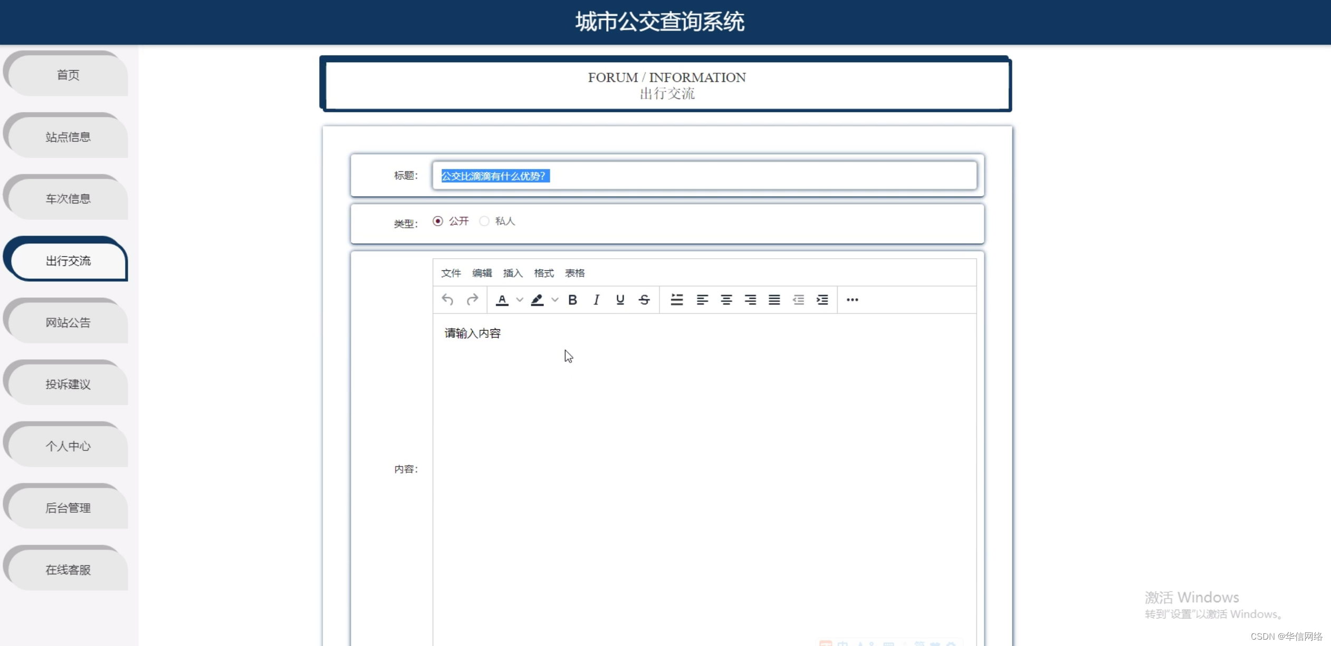Center align the paragraph text
Screen dimensions: 1331x646
[726, 300]
